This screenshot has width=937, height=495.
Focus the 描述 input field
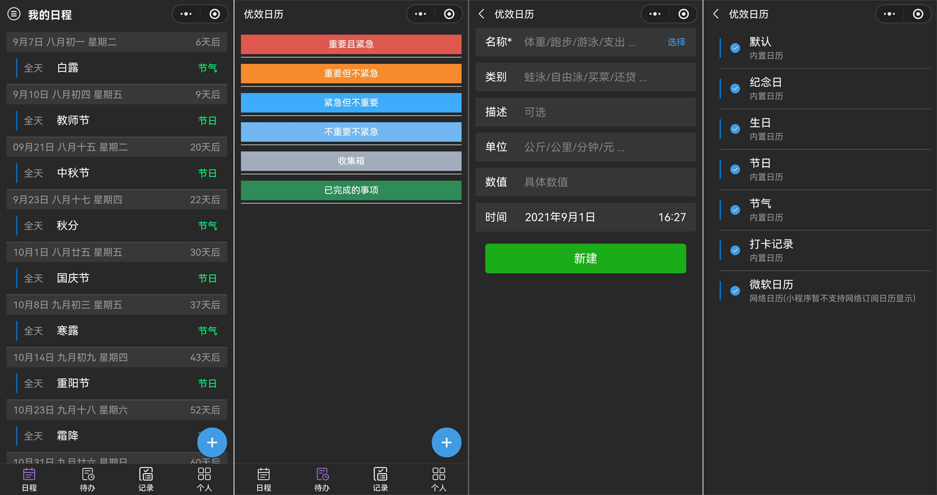(585, 112)
